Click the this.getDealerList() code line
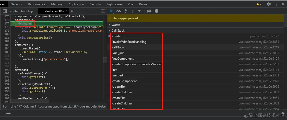Screen dimensions: 287x120 35,38
